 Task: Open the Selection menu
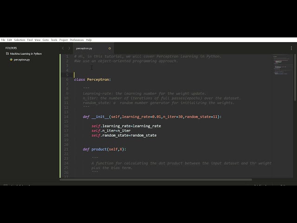[19, 40]
